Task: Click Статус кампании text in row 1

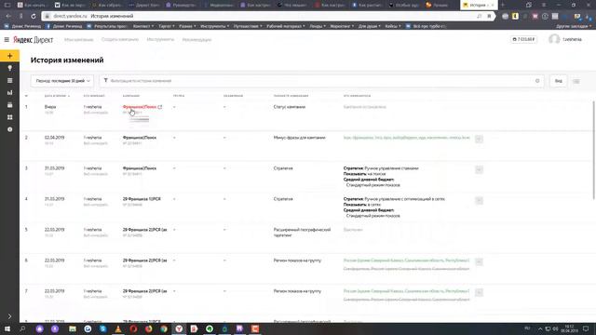Action: coord(290,107)
